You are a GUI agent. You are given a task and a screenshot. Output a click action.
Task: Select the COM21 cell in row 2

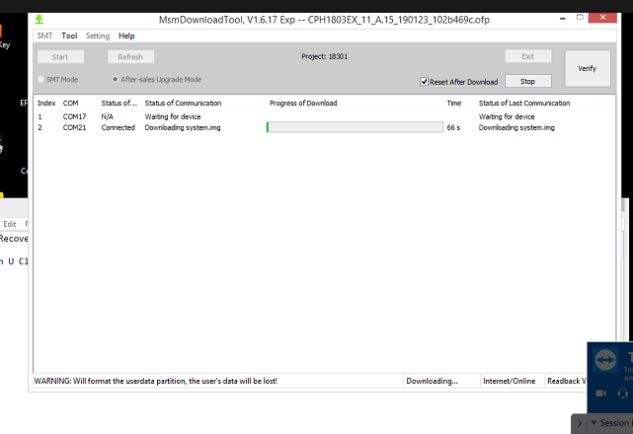74,127
